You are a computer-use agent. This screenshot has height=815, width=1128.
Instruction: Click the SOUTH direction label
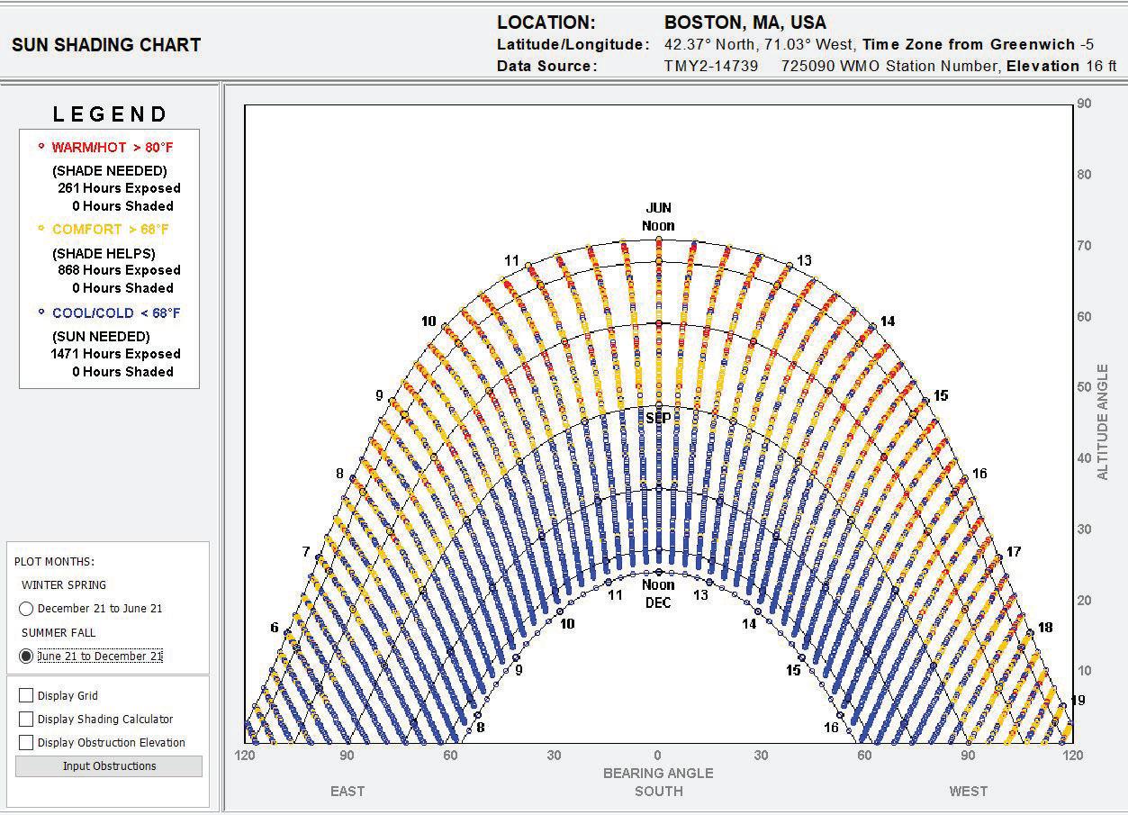pos(658,792)
